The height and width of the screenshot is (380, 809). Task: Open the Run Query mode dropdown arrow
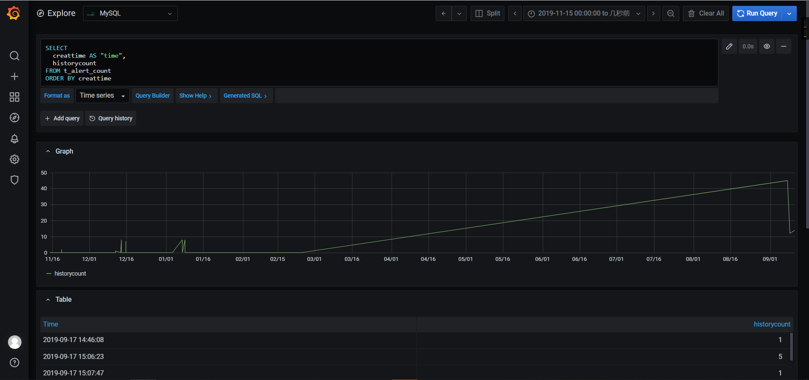[789, 13]
